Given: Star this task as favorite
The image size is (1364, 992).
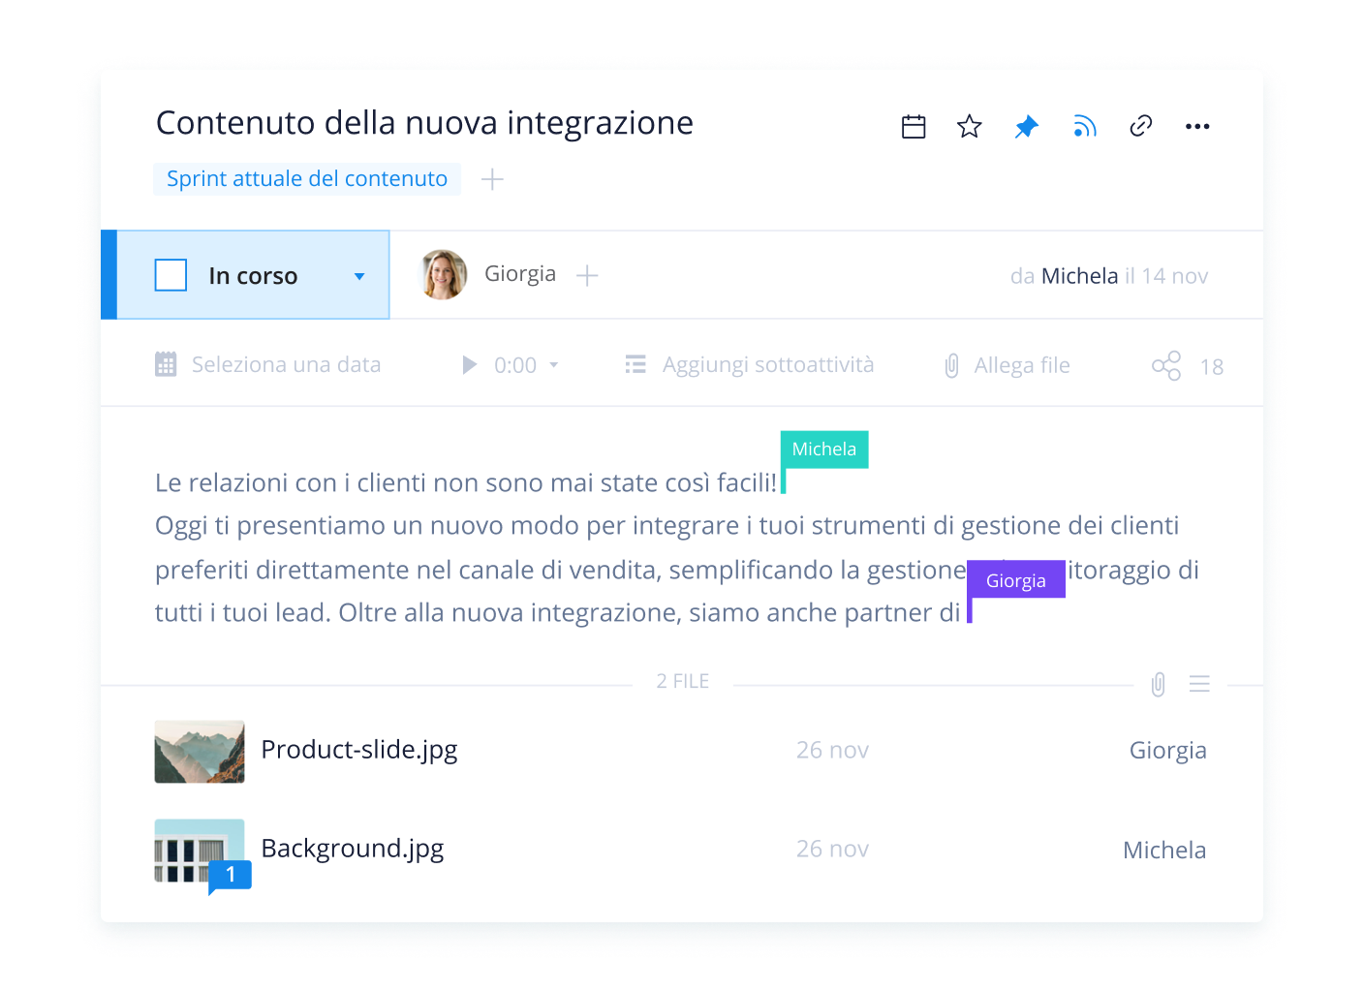Looking at the screenshot, I should coord(969,127).
